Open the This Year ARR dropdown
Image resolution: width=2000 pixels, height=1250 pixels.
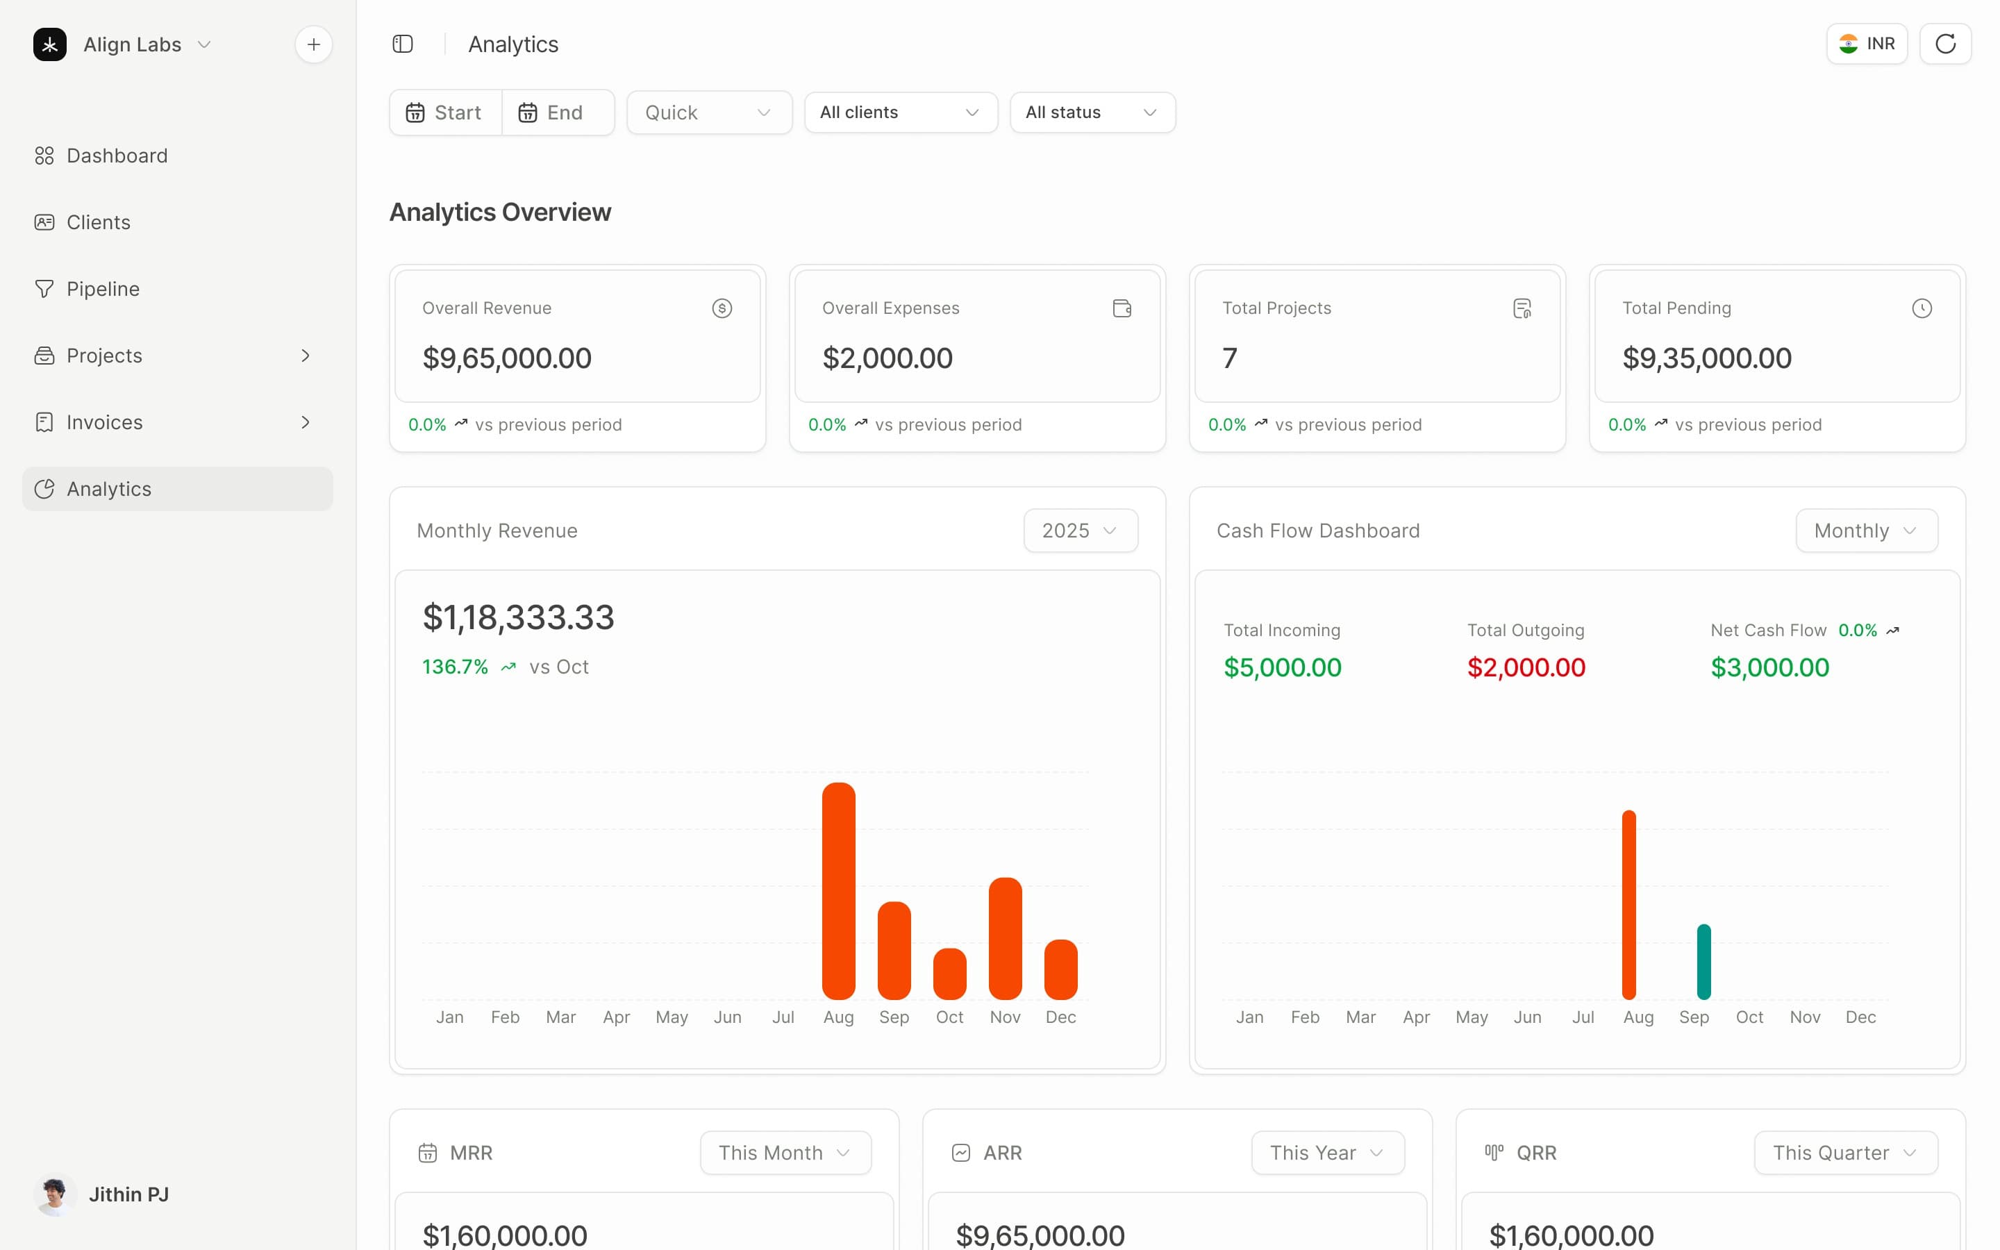(x=1327, y=1153)
